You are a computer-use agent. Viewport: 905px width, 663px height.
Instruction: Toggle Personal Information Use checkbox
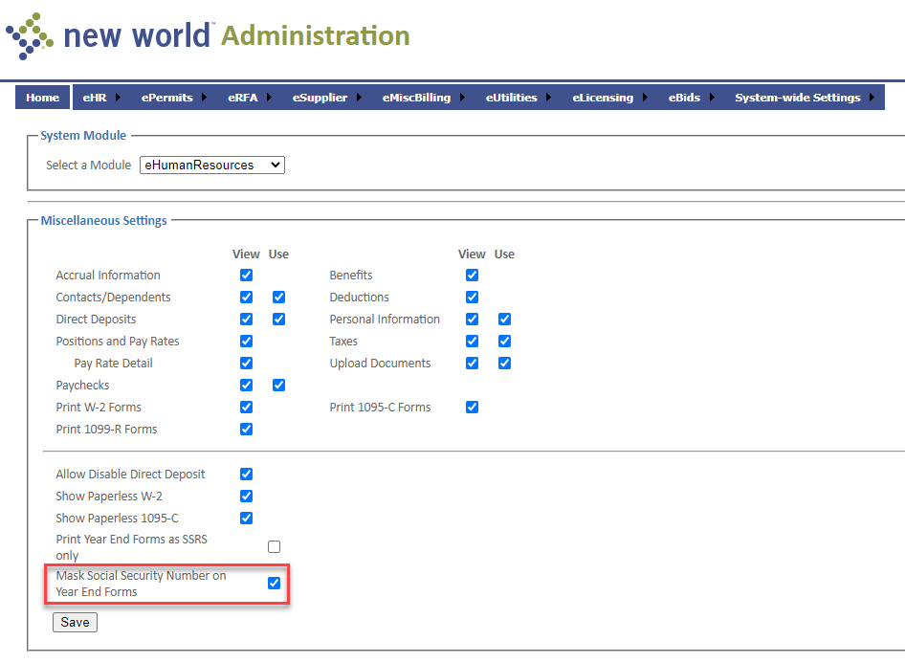[x=504, y=320]
